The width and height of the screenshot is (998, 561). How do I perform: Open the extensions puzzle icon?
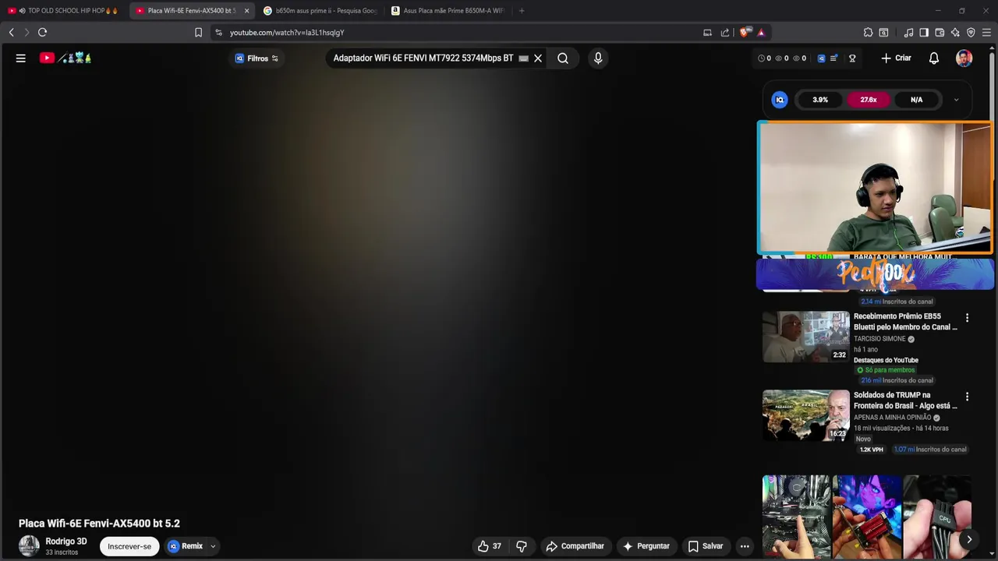coord(868,33)
